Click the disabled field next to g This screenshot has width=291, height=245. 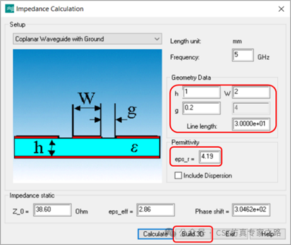pyautogui.click(x=251, y=108)
